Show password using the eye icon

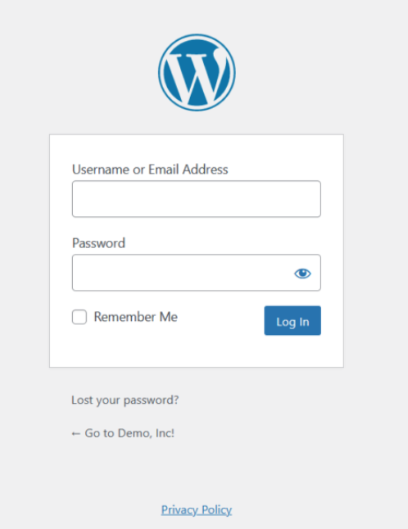302,273
